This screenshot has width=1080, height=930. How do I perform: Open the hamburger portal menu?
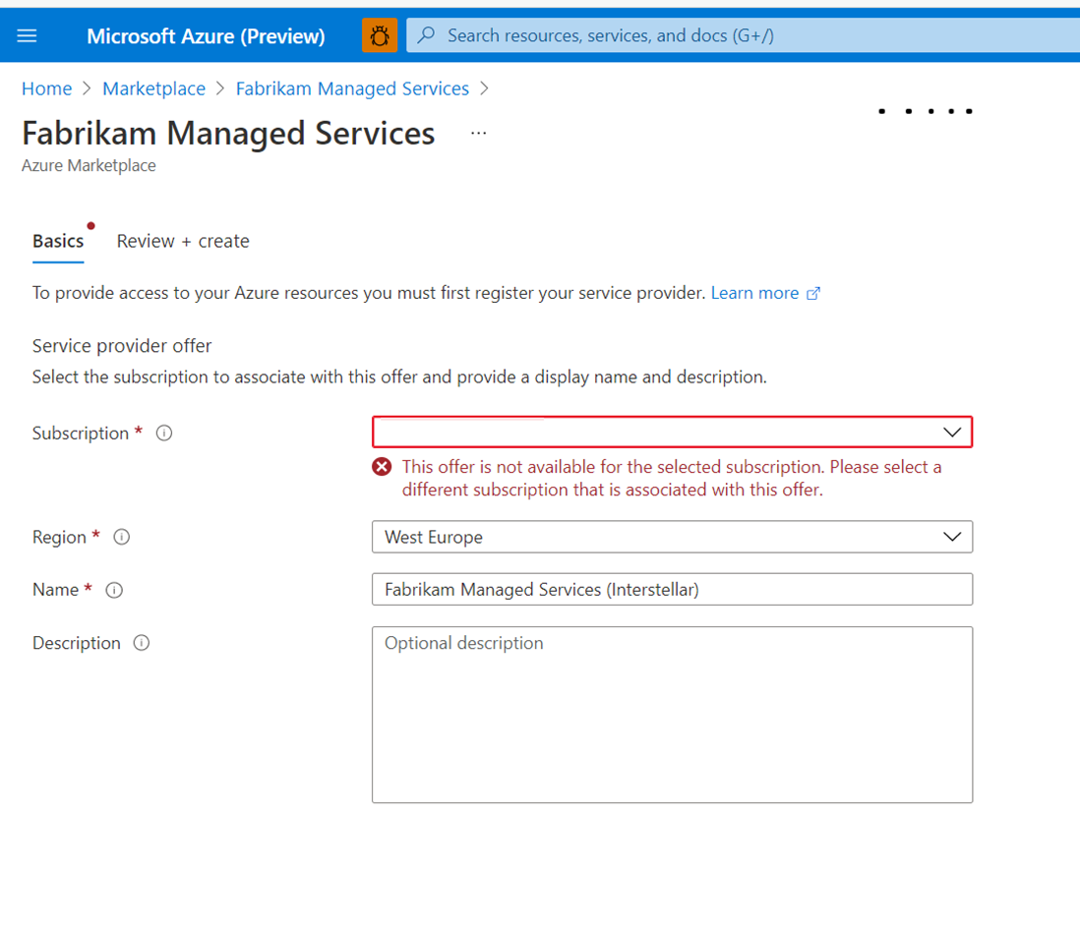pos(27,35)
